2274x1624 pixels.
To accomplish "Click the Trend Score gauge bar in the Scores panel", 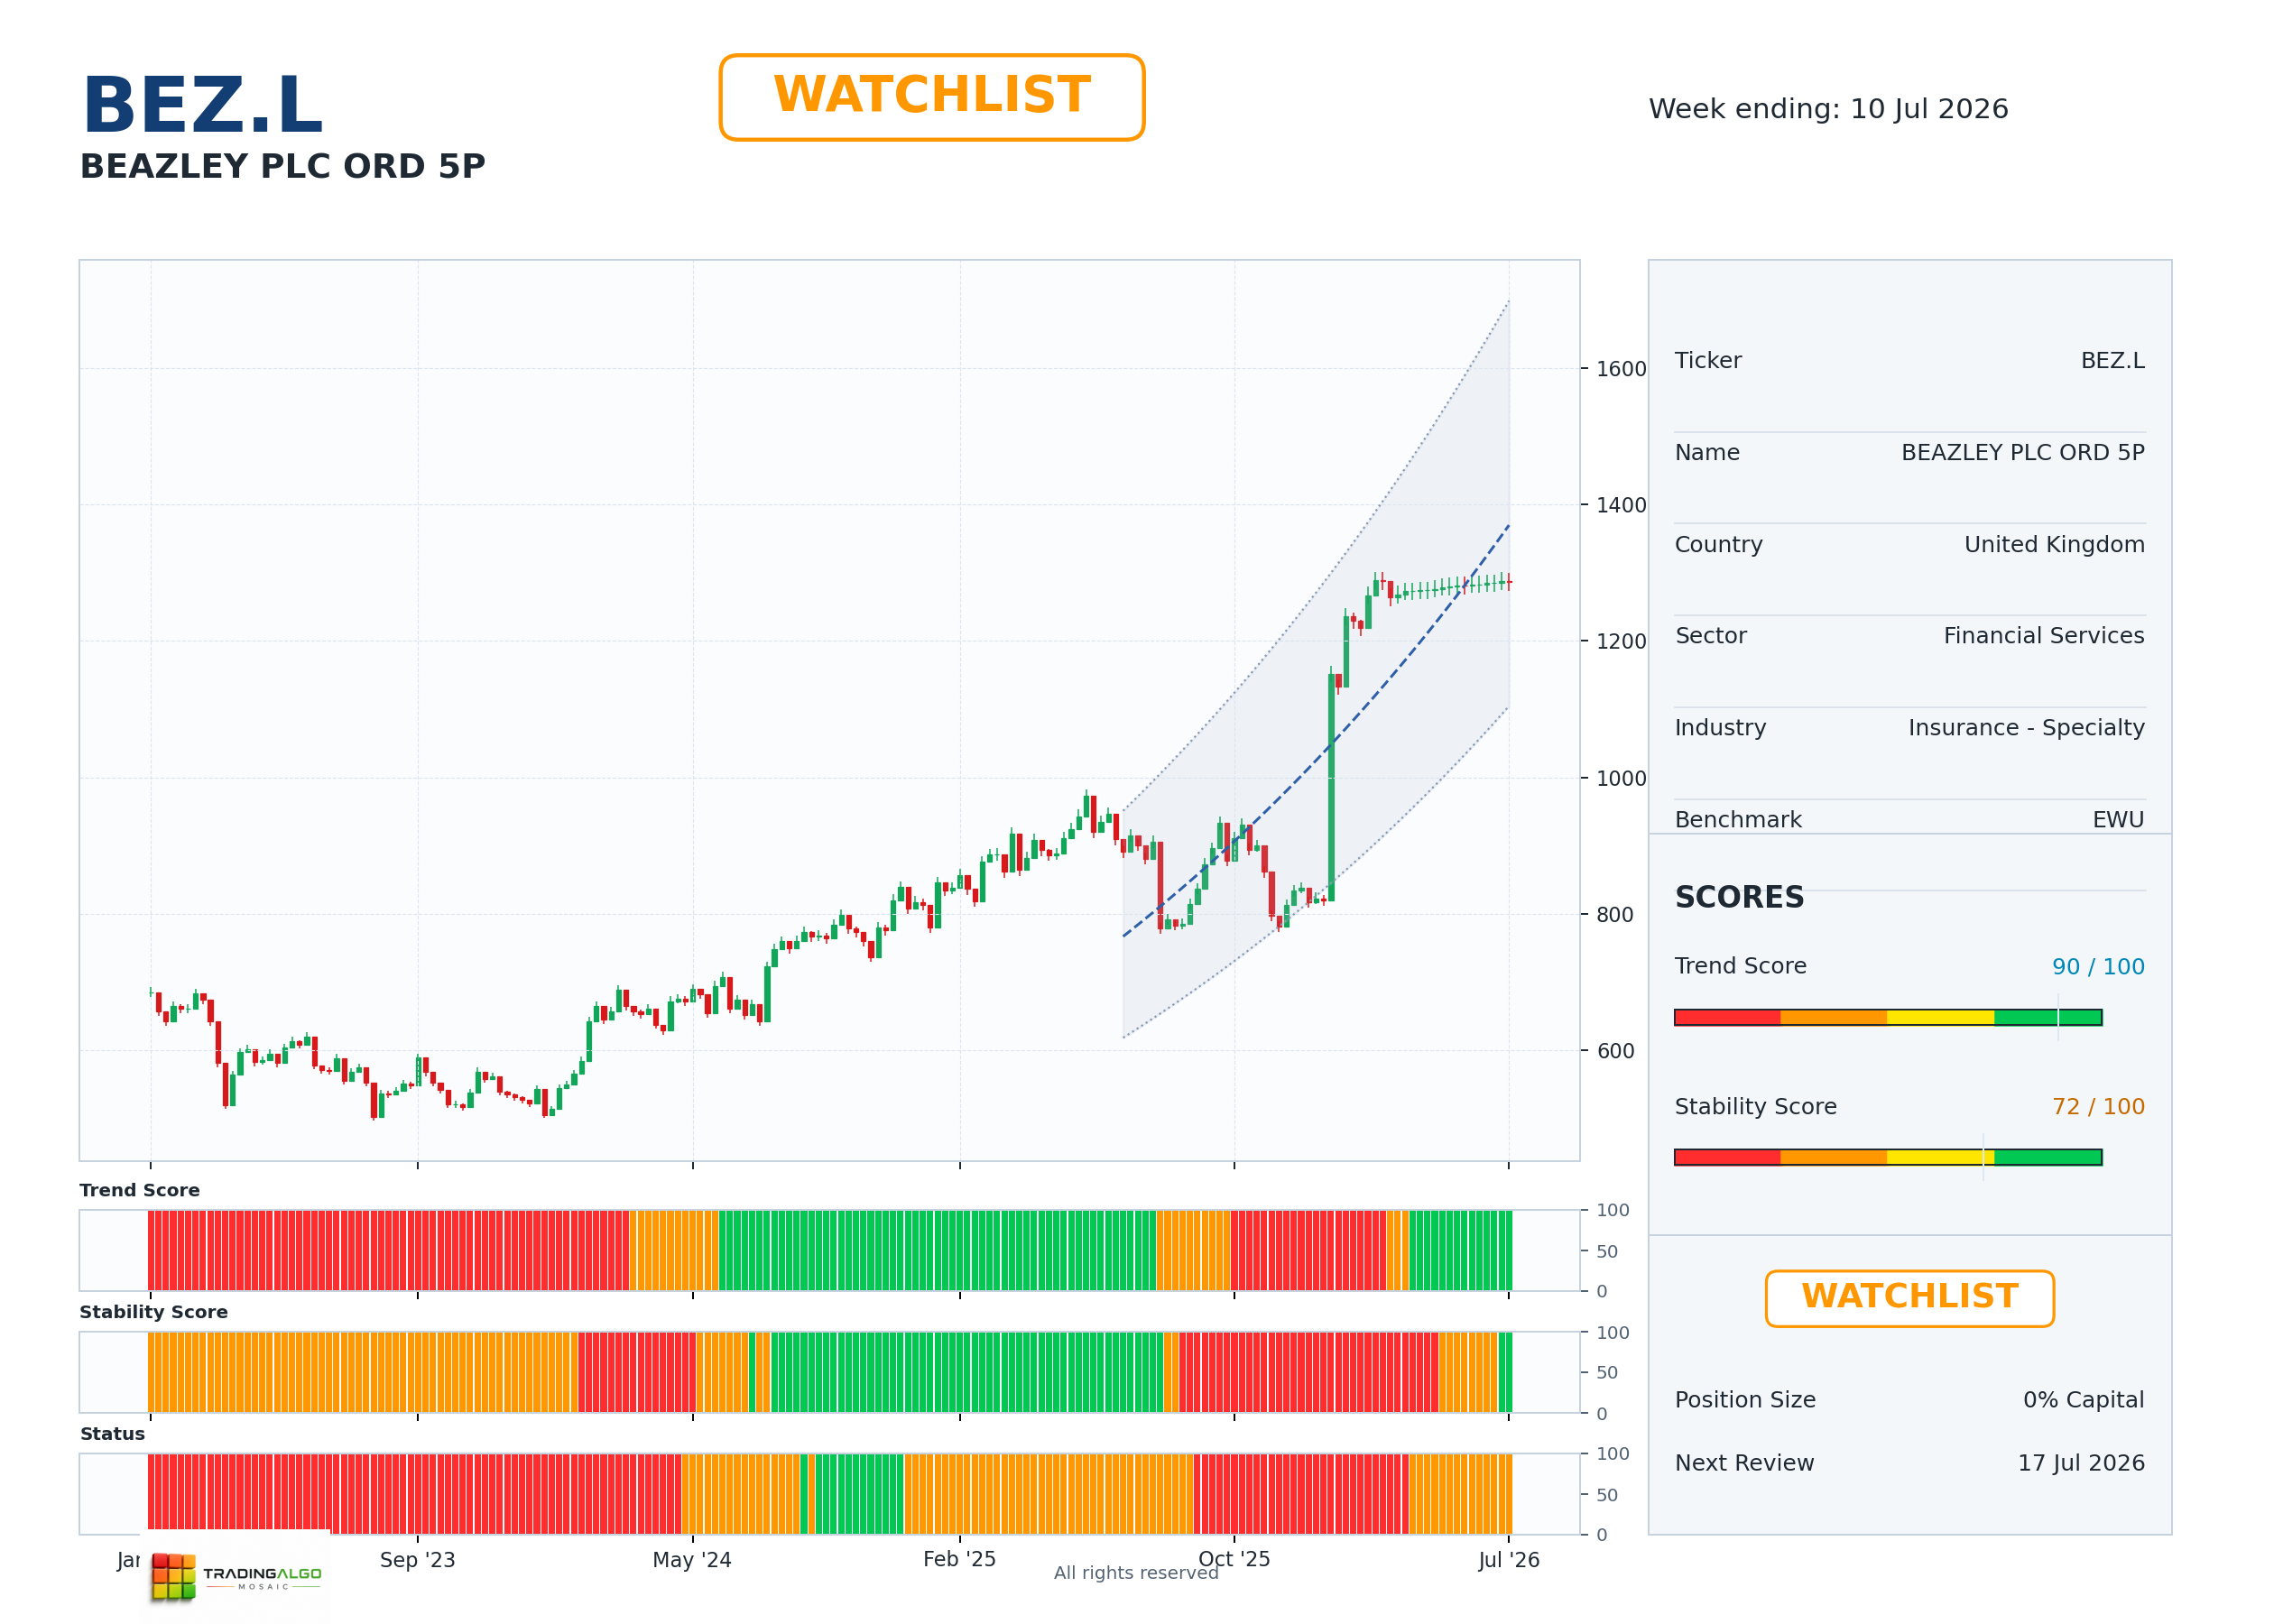I will [1888, 1017].
